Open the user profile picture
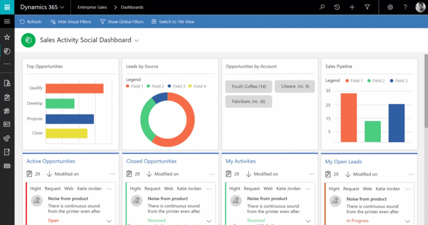 pos(420,7)
